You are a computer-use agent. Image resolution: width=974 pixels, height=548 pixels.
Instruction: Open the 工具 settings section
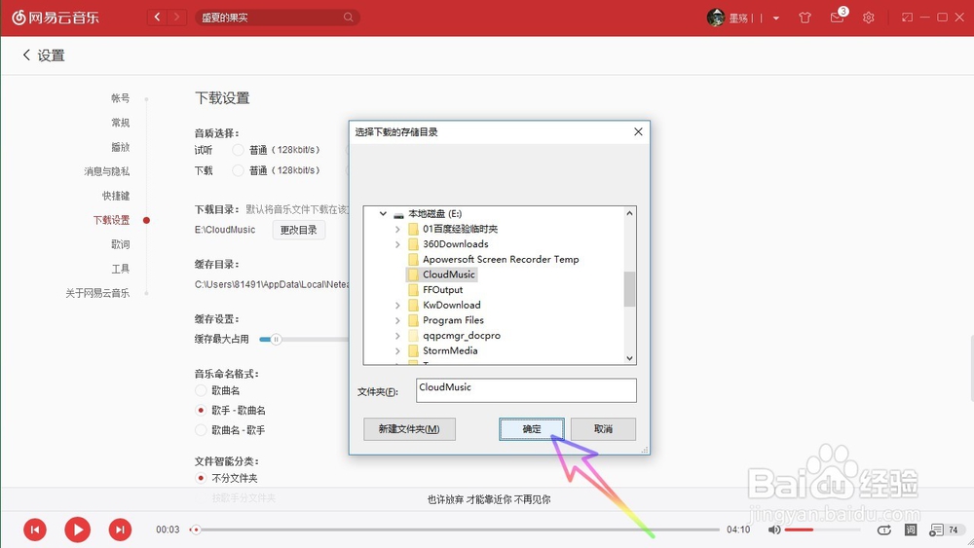point(121,269)
